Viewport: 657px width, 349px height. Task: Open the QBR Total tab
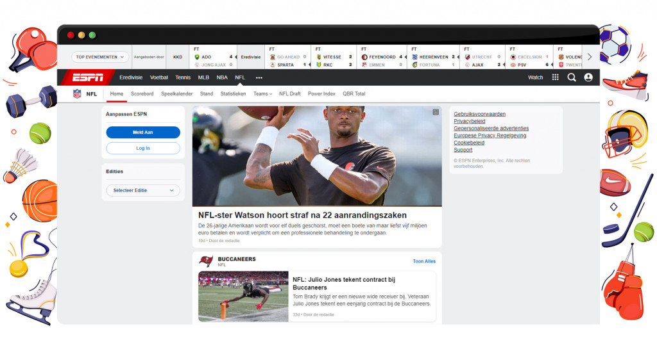click(x=354, y=93)
